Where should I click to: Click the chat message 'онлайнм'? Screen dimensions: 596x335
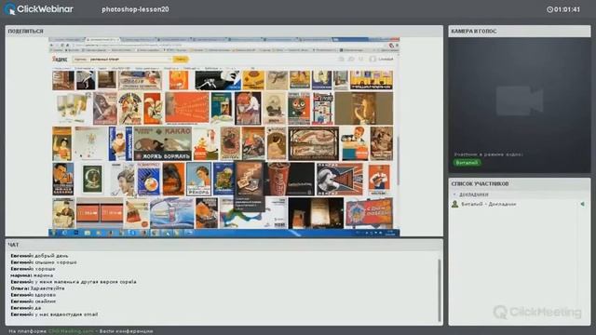pyautogui.click(x=45, y=301)
